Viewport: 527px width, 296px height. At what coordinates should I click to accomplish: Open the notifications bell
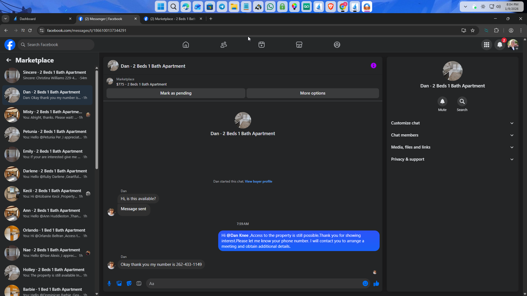pyautogui.click(x=500, y=45)
